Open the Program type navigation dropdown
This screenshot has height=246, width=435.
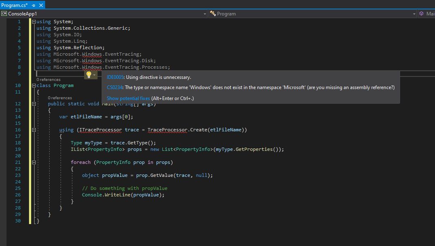click(414, 13)
